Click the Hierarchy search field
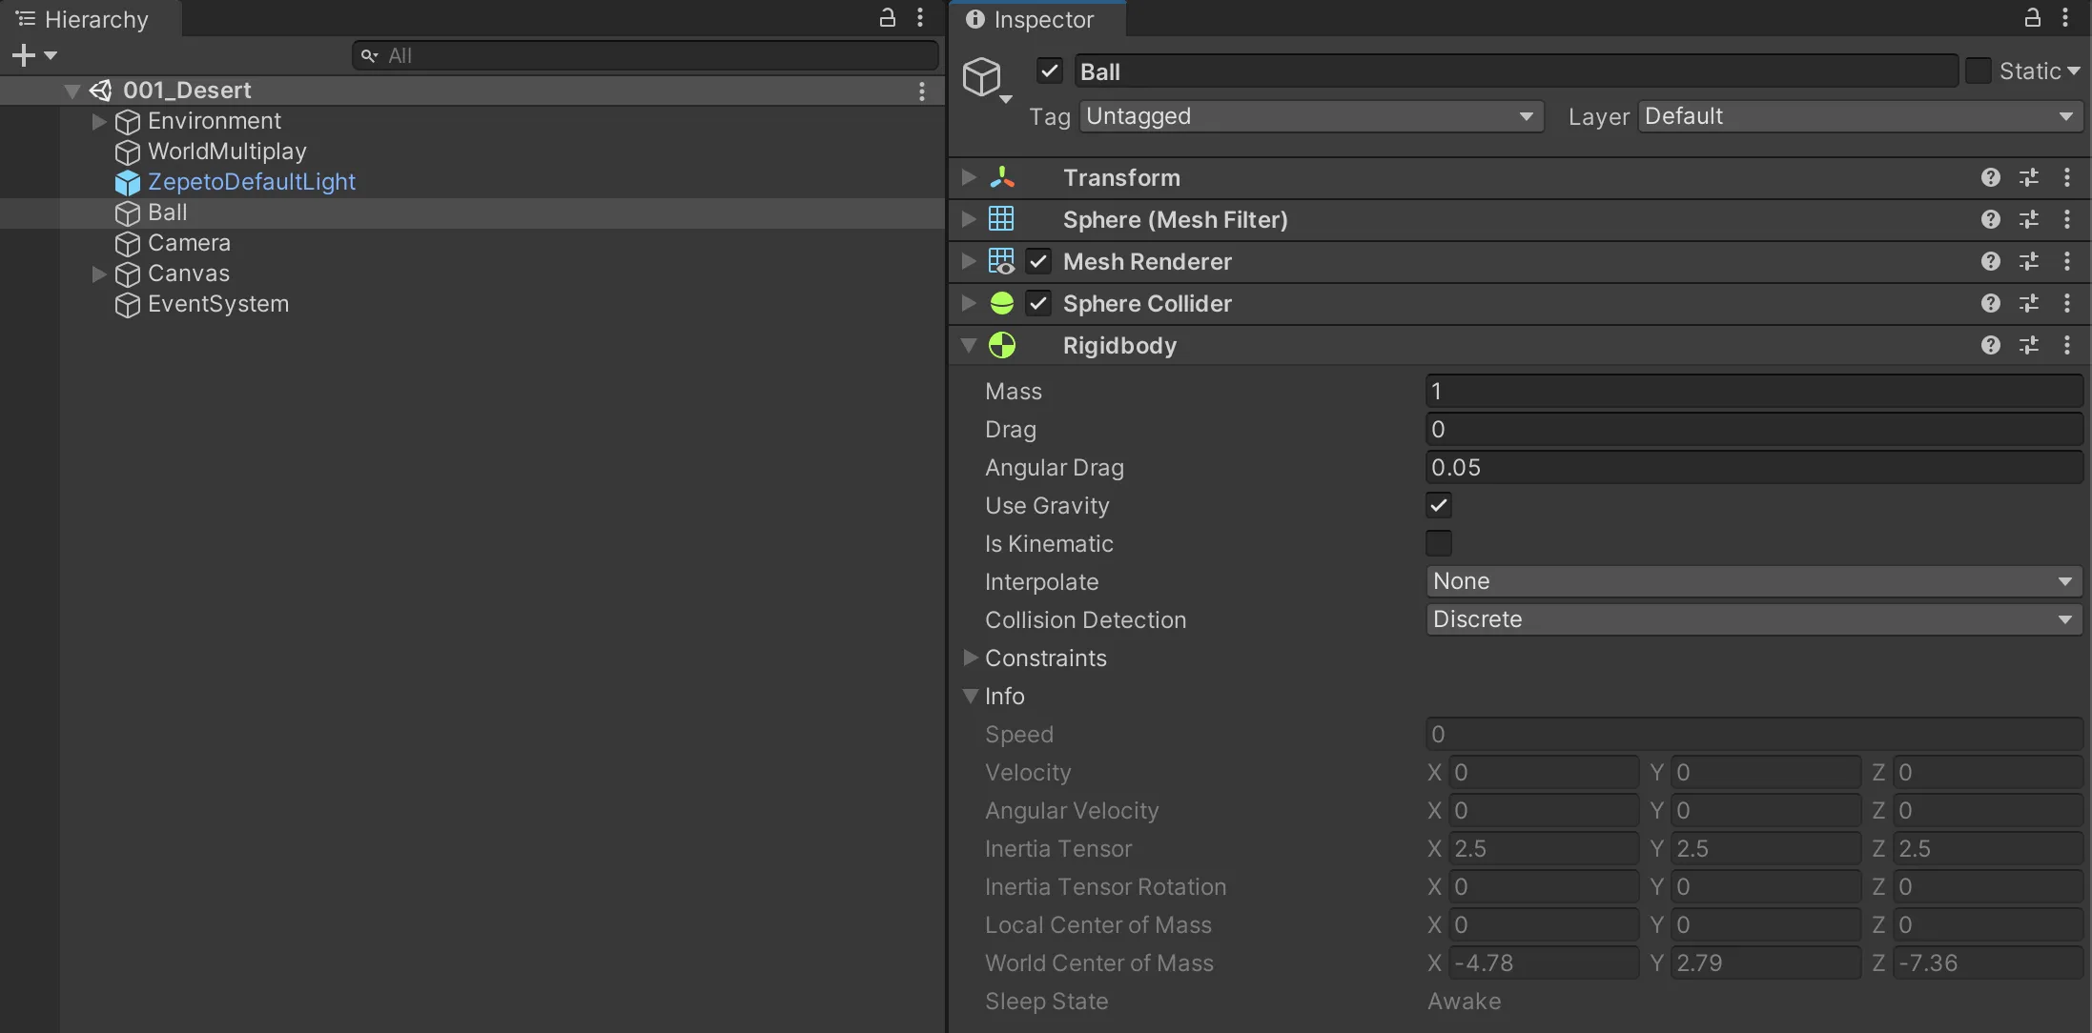 coord(646,55)
